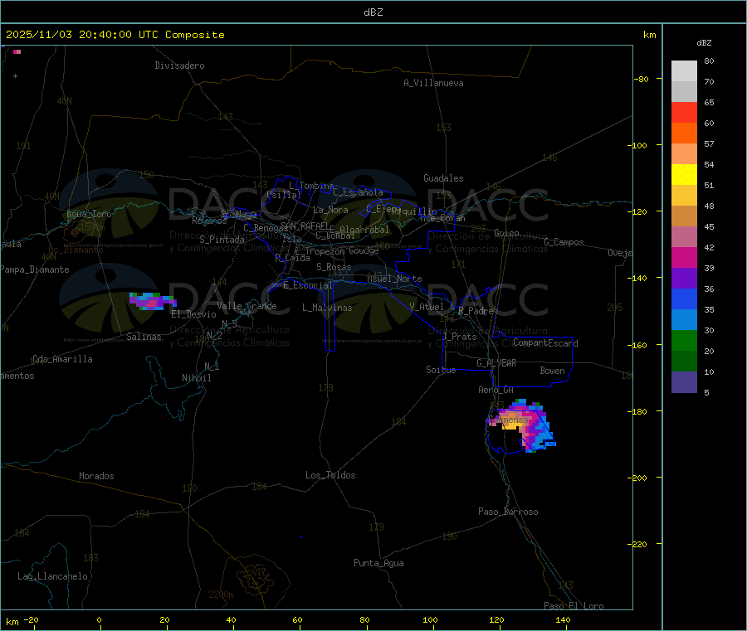Click the 'Guico' map label

coord(507,233)
